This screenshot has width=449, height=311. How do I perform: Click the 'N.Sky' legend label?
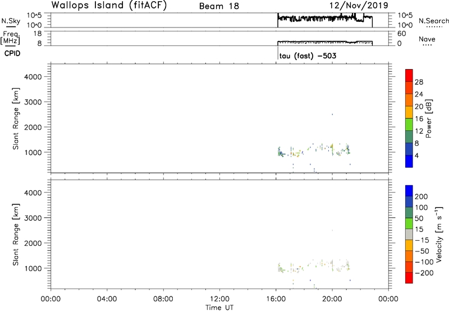coord(11,21)
